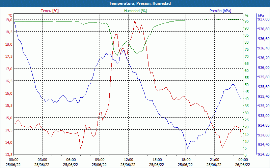Click humidity axis value "10"
Viewport: 270px width, 168px height.
(x=247, y=141)
